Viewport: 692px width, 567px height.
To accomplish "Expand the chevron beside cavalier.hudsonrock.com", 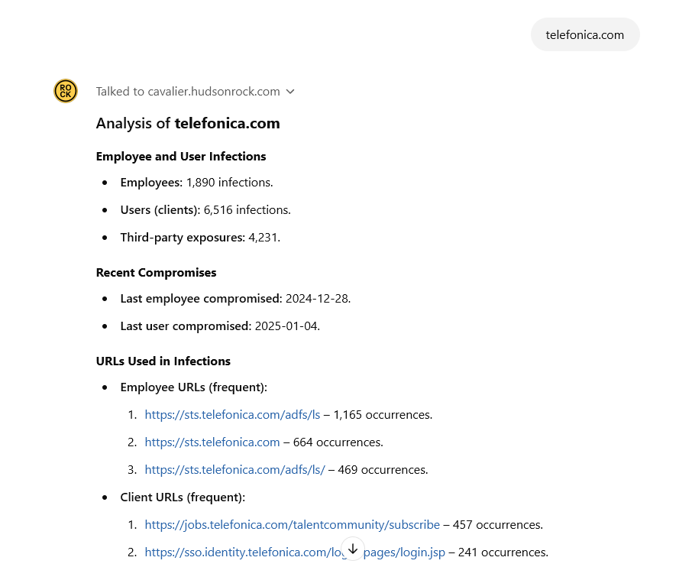I will click(290, 92).
